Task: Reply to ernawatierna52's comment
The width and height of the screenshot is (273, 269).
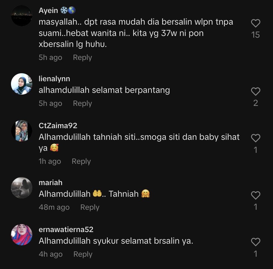Action: coord(83,254)
